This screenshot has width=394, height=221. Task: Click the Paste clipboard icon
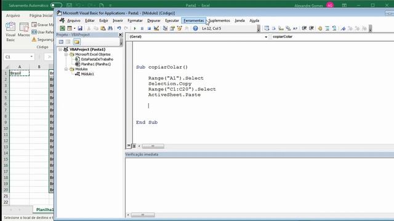click(x=103, y=28)
